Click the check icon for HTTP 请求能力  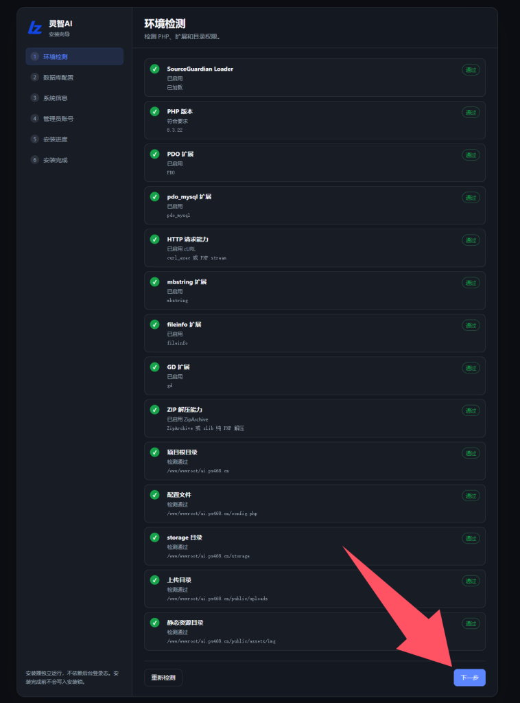tap(154, 240)
